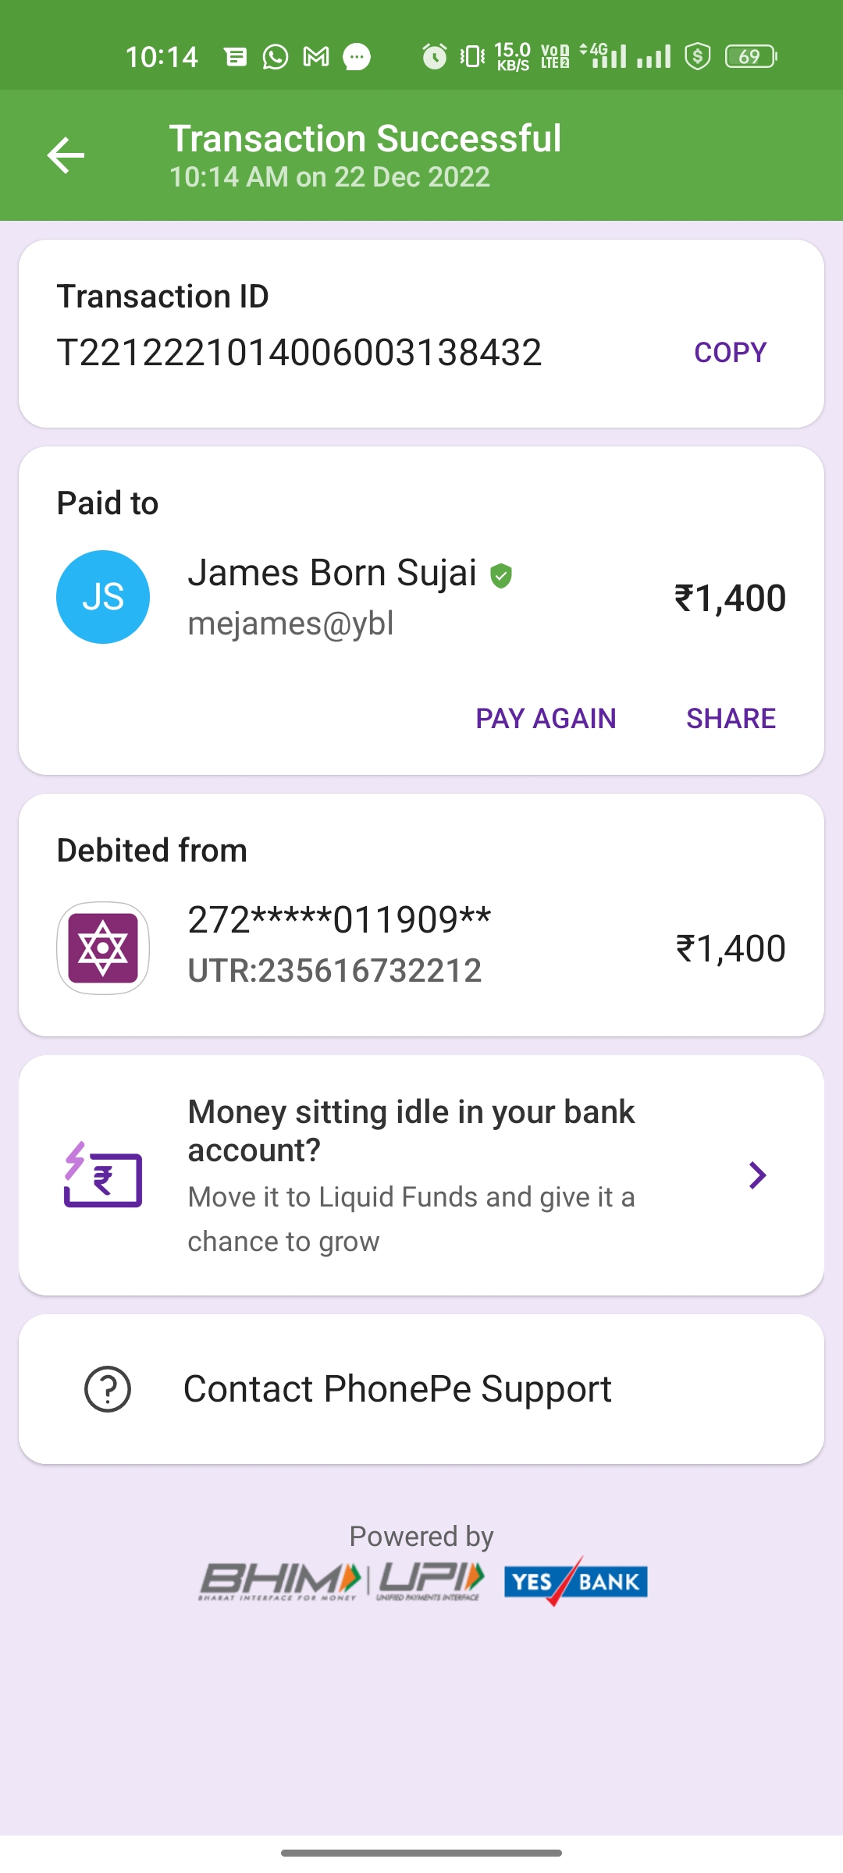The image size is (843, 1873).
Task: Tap the back arrow icon
Action: coord(66,155)
